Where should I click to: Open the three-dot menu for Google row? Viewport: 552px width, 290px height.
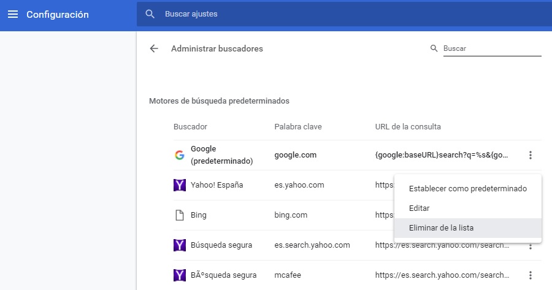530,155
